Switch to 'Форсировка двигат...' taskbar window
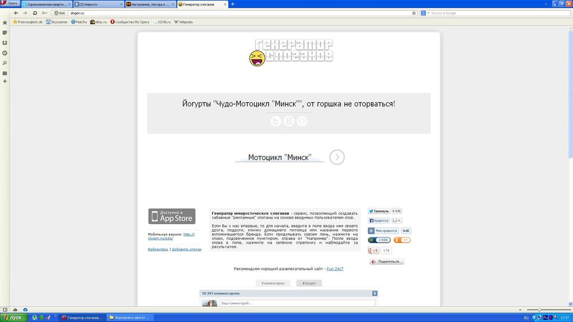 coord(129,318)
